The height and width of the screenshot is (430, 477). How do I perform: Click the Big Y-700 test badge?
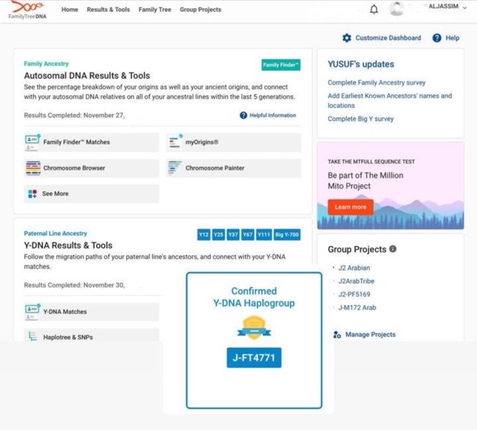tap(287, 235)
